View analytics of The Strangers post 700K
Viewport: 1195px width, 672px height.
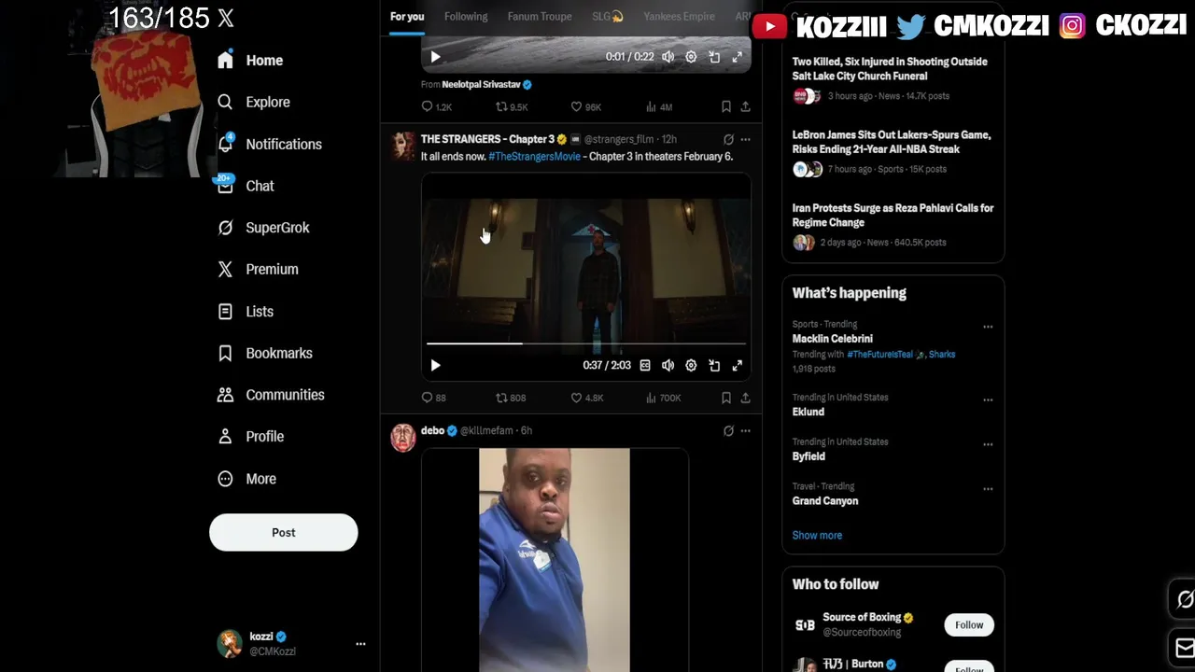pyautogui.click(x=651, y=398)
